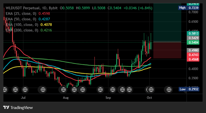This screenshot has height=113, width=206.
Task: Select the gray 0.5429 entry price tag
Action: pos(193,38)
